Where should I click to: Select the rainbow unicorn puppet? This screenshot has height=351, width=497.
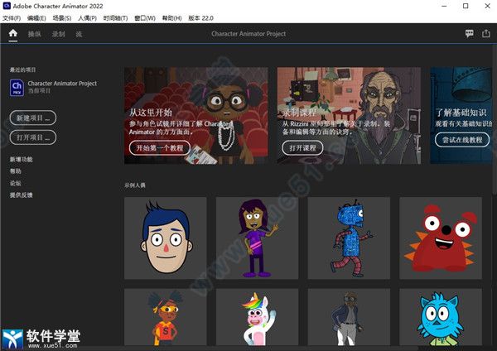(257, 317)
